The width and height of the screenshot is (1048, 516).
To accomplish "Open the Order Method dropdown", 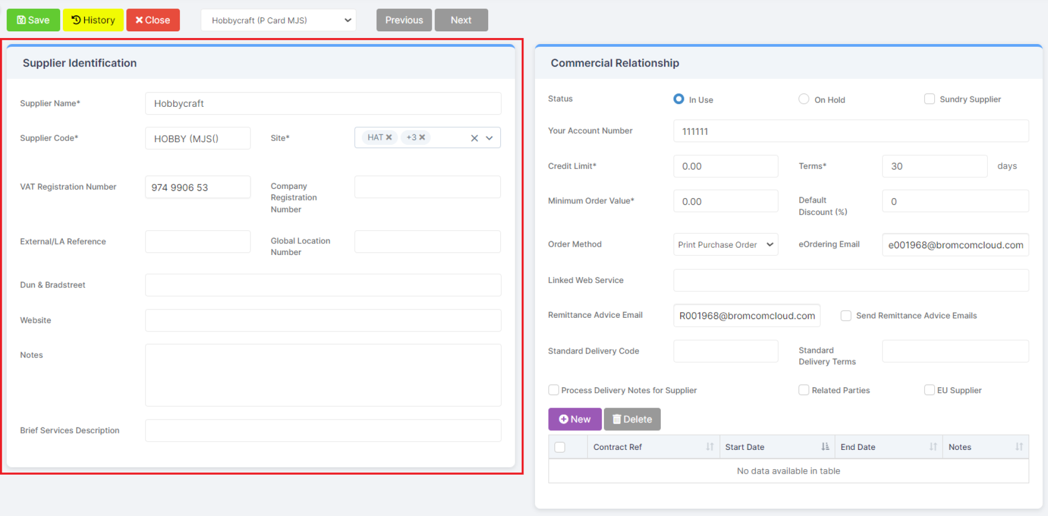I will coord(726,245).
